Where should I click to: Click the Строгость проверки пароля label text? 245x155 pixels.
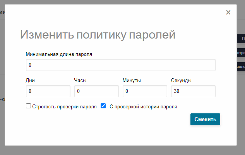[x=64, y=107]
